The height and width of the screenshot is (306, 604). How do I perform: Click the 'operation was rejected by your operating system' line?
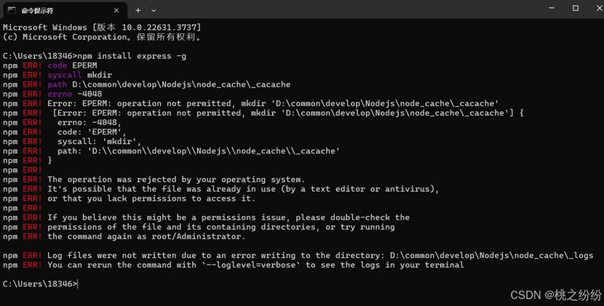point(176,180)
